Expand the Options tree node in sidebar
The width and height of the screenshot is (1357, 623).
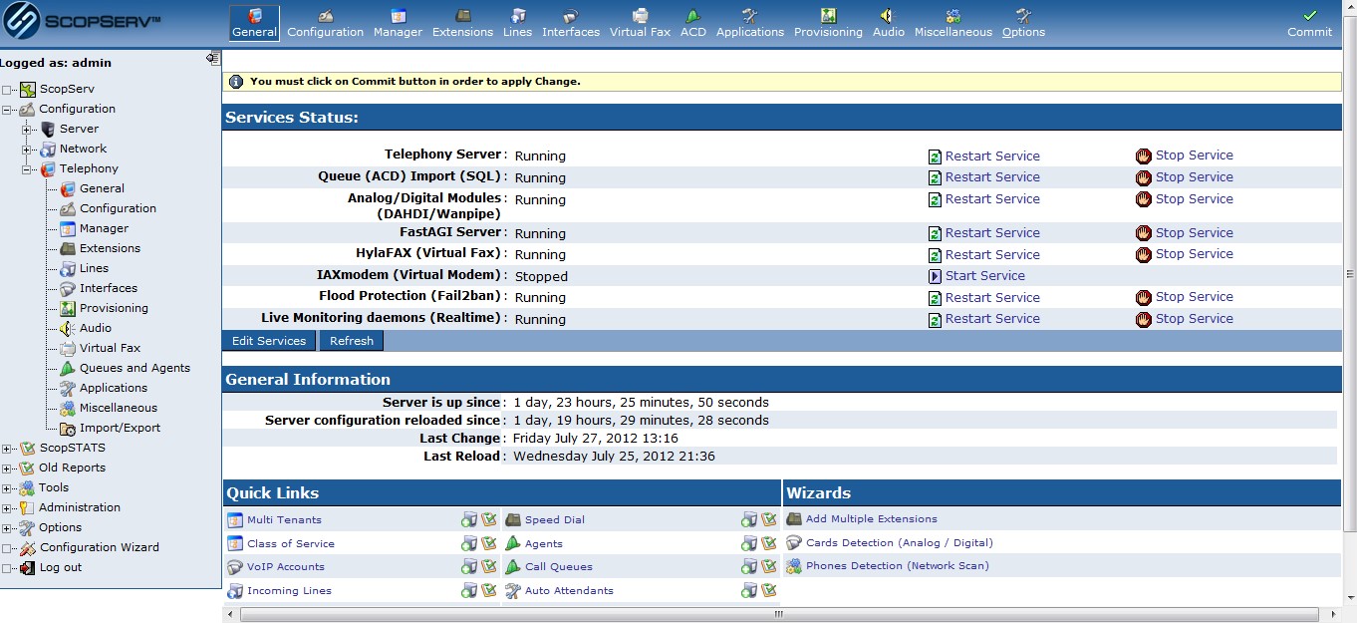pos(7,528)
